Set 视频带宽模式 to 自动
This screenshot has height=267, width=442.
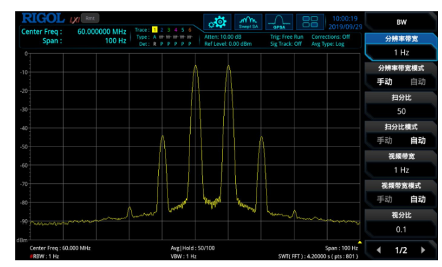[418, 199]
